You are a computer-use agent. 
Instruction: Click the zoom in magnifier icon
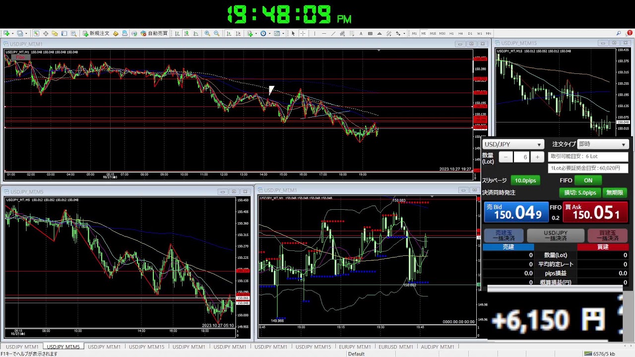pos(207,34)
